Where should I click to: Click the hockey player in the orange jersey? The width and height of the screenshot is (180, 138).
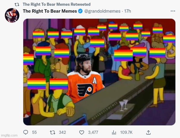(85, 78)
